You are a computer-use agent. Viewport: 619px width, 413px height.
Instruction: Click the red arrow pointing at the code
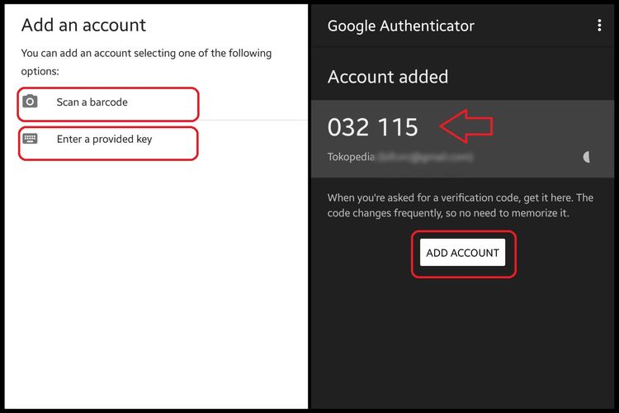coord(465,126)
